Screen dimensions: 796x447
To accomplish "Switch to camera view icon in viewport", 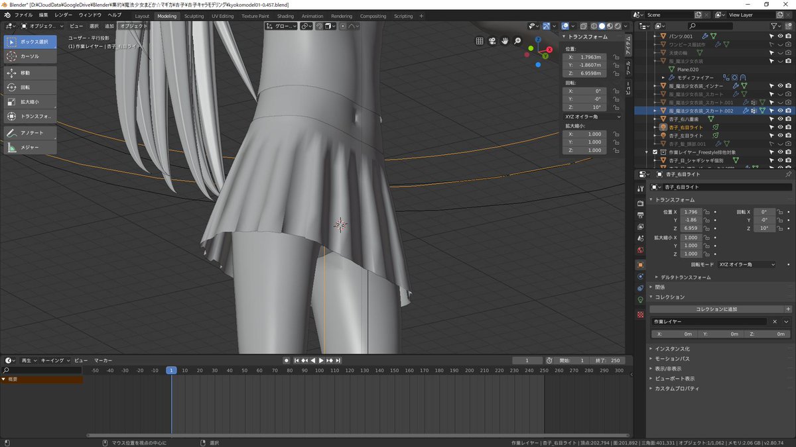I will click(x=492, y=41).
